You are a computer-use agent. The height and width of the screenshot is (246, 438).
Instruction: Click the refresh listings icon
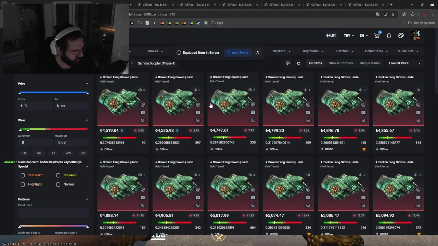point(298,63)
